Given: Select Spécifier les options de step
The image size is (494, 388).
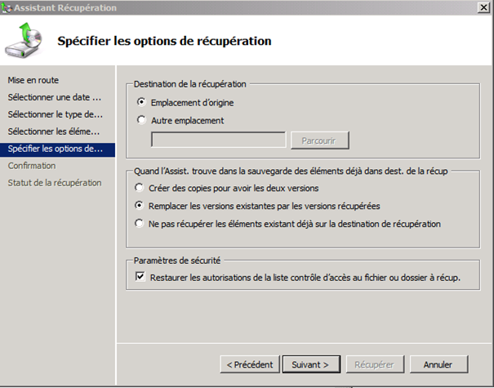Looking at the screenshot, I should 57,149.
